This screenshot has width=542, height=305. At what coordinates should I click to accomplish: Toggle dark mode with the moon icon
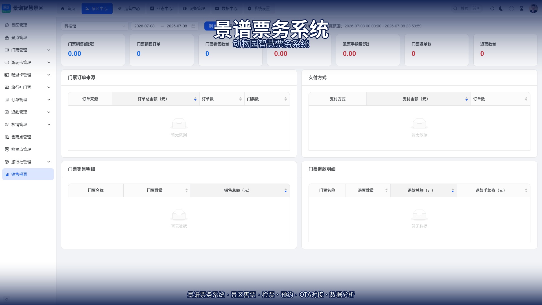(501, 8)
